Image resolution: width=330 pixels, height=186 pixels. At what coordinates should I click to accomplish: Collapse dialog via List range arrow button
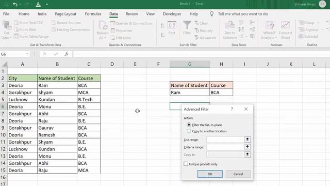[247, 139]
